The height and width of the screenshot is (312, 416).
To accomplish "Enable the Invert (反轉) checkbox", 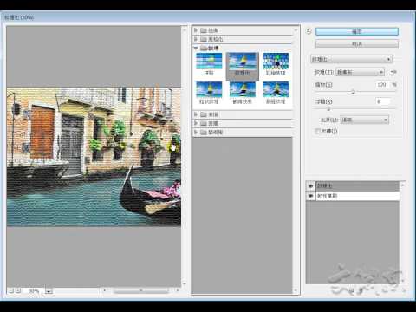I will [x=317, y=131].
